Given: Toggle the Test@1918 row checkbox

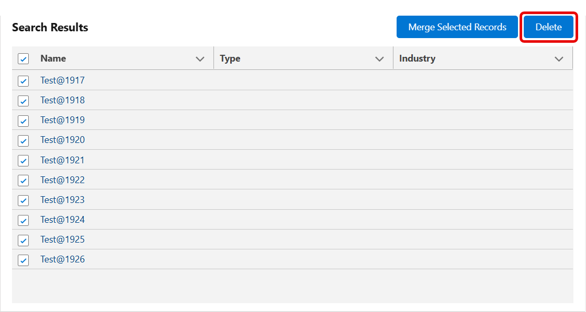Looking at the screenshot, I should pyautogui.click(x=23, y=101).
